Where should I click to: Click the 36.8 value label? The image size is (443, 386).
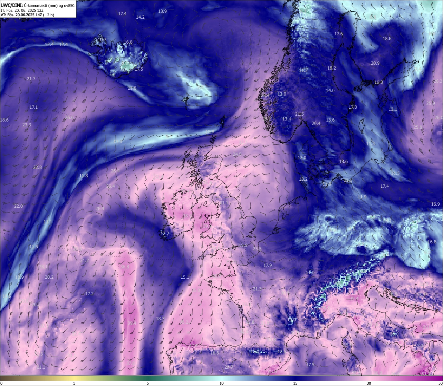tap(125, 267)
